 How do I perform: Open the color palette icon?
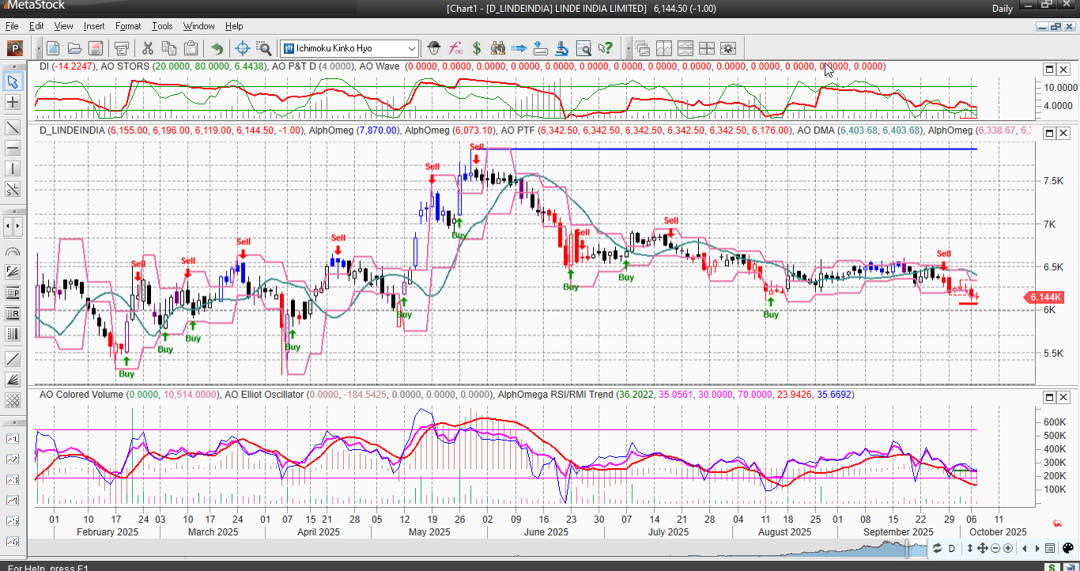pos(1067,548)
